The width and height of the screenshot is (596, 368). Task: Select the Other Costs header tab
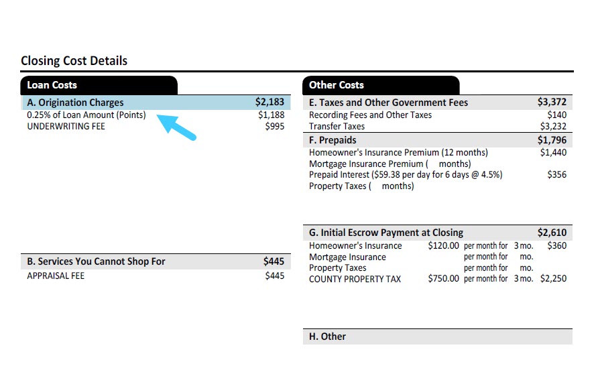(x=381, y=85)
